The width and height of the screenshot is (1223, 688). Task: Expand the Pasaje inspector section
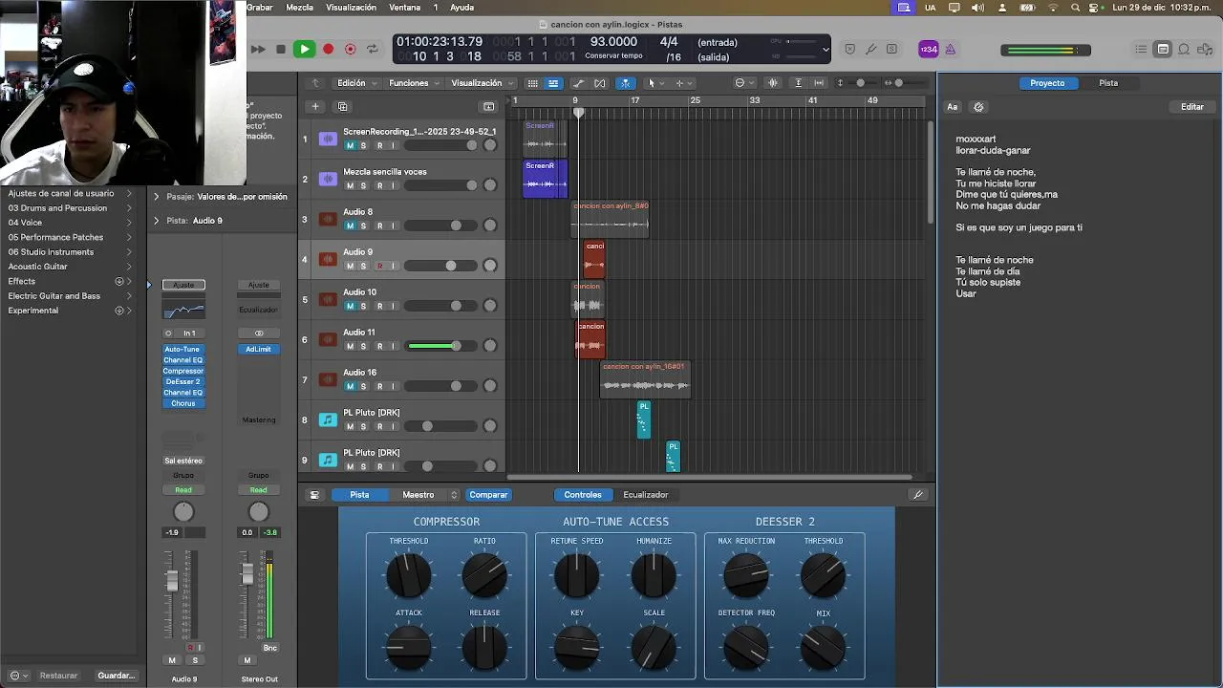coord(157,197)
